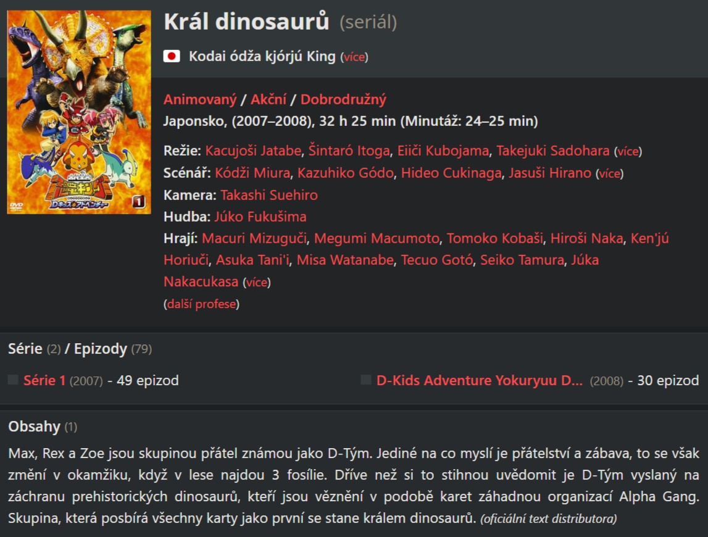Image resolution: width=708 pixels, height=537 pixels.
Task: Open the Král dinosaurů DVD poster
Action: coord(79,112)
